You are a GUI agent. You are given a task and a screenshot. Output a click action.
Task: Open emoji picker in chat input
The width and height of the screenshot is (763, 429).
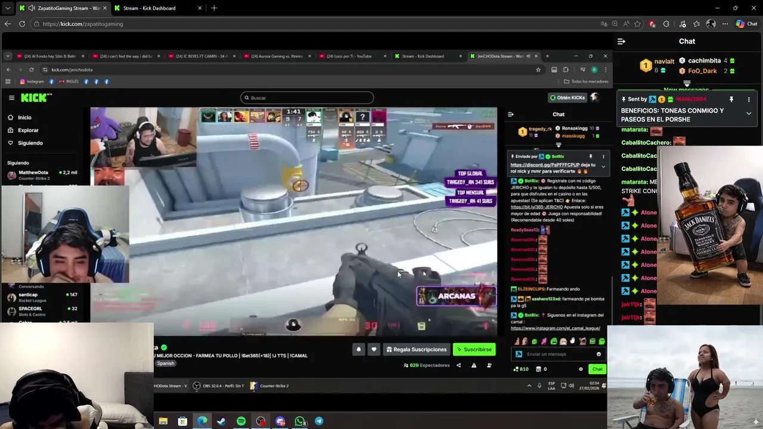click(598, 354)
